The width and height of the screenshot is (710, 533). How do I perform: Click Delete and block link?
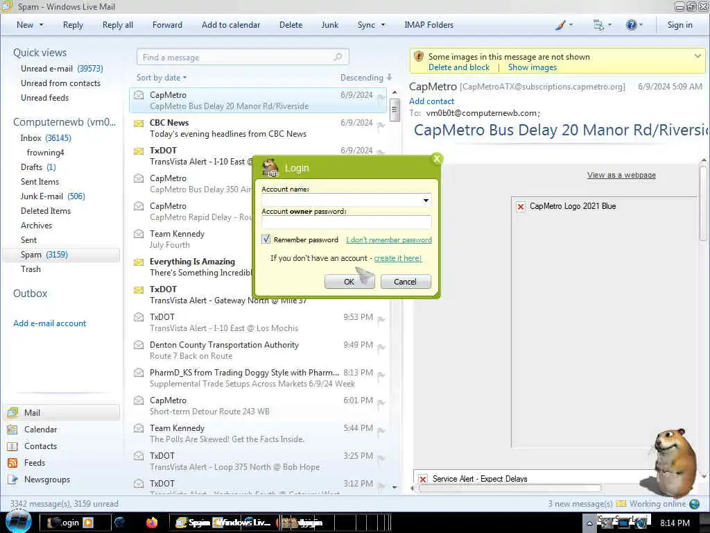pyautogui.click(x=459, y=67)
